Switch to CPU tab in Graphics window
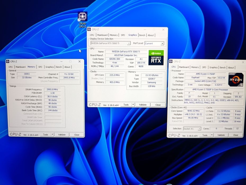 click(x=92, y=35)
